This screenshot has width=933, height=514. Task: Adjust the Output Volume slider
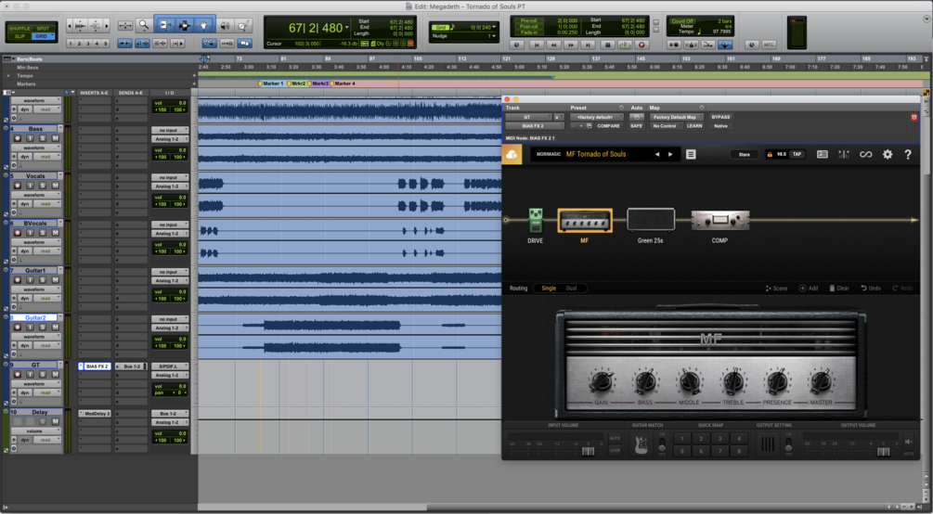[883, 452]
